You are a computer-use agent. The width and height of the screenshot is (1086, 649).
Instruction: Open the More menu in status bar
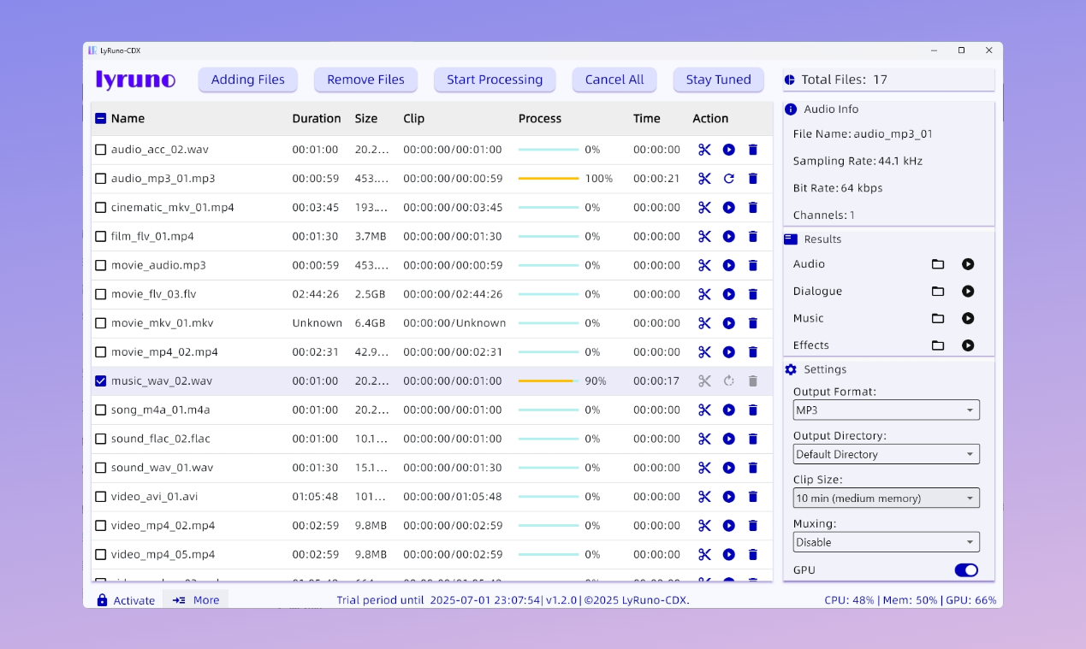coord(196,600)
